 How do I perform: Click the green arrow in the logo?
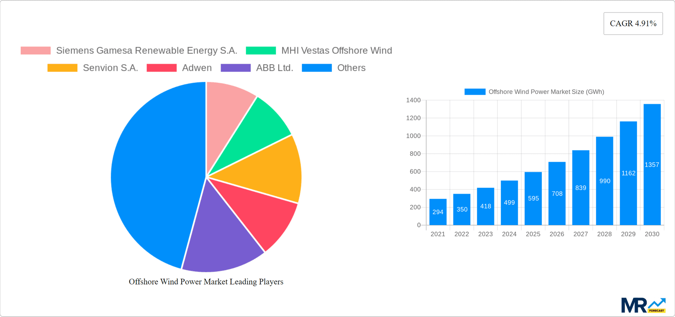[657, 303]
